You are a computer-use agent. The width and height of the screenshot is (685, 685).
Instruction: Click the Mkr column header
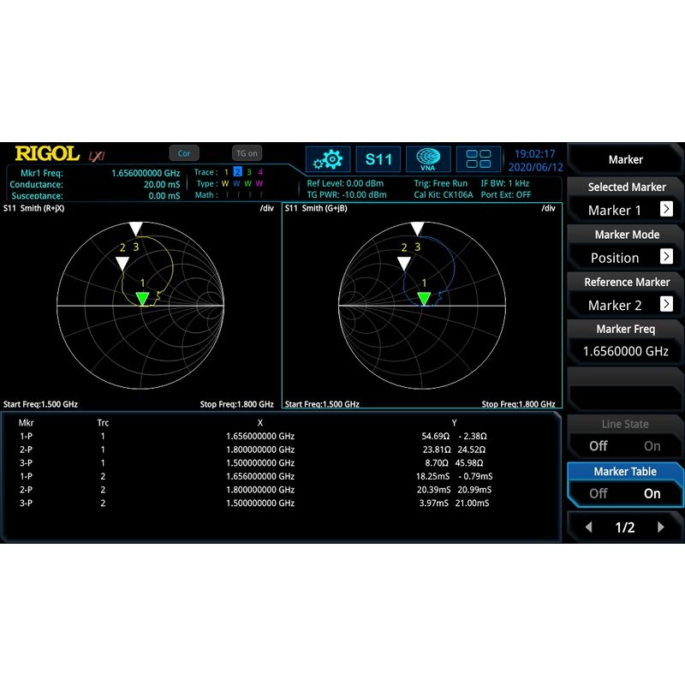click(x=27, y=423)
